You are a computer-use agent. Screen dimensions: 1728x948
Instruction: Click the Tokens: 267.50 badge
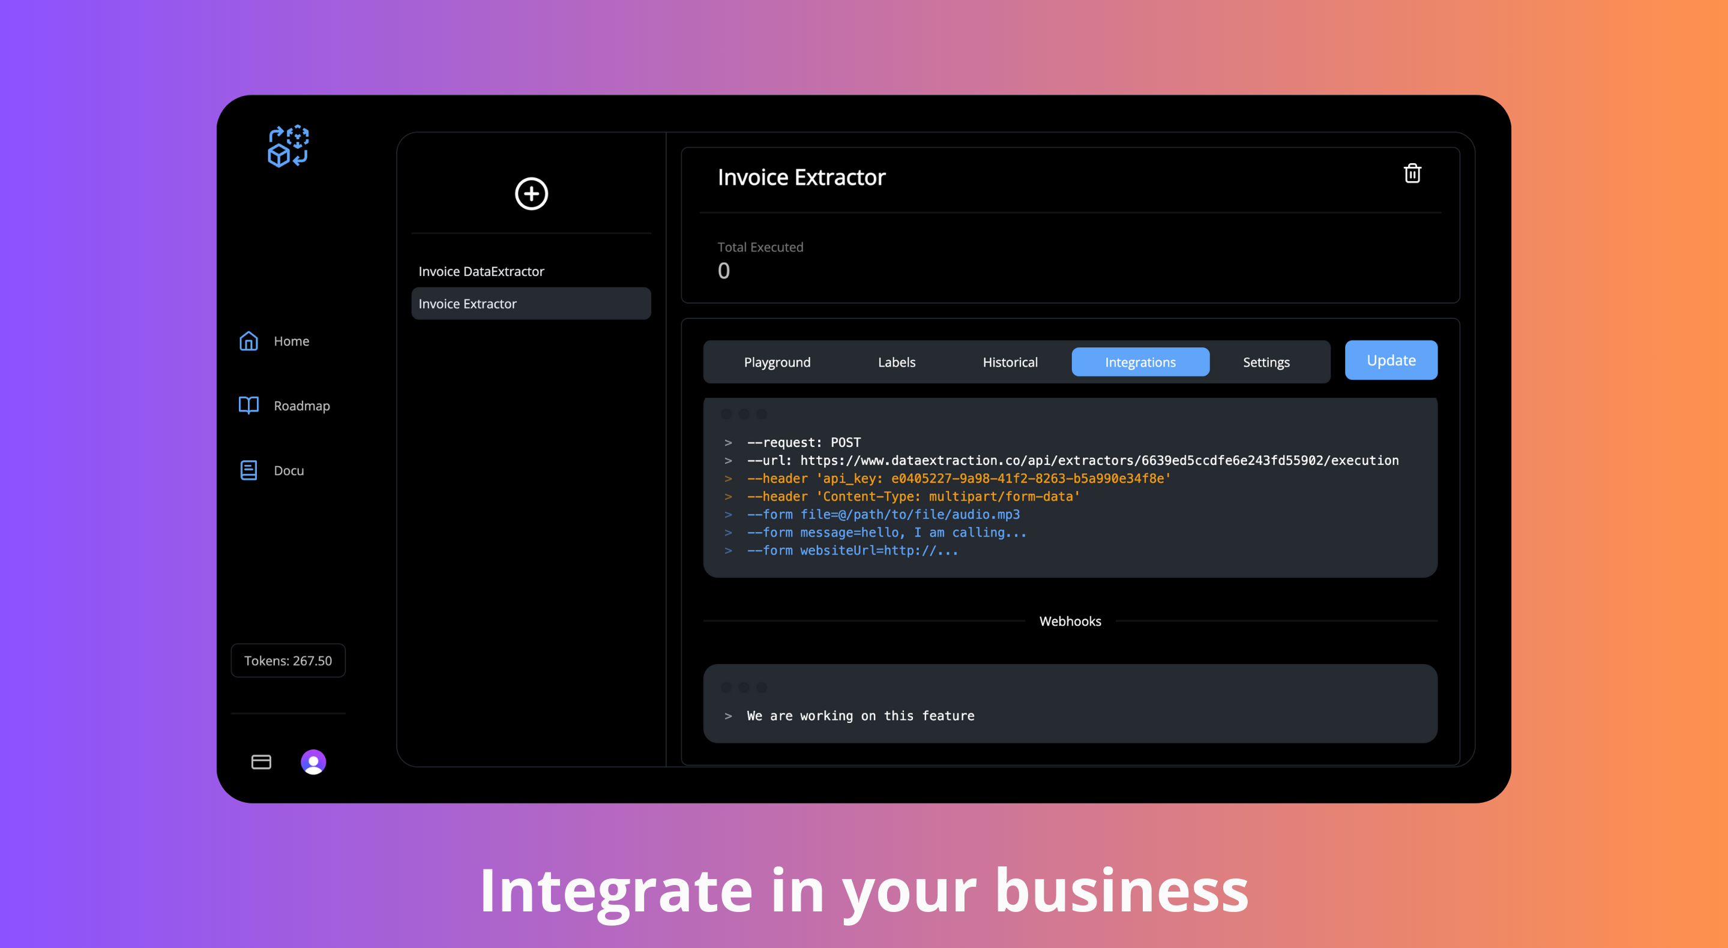tap(287, 661)
